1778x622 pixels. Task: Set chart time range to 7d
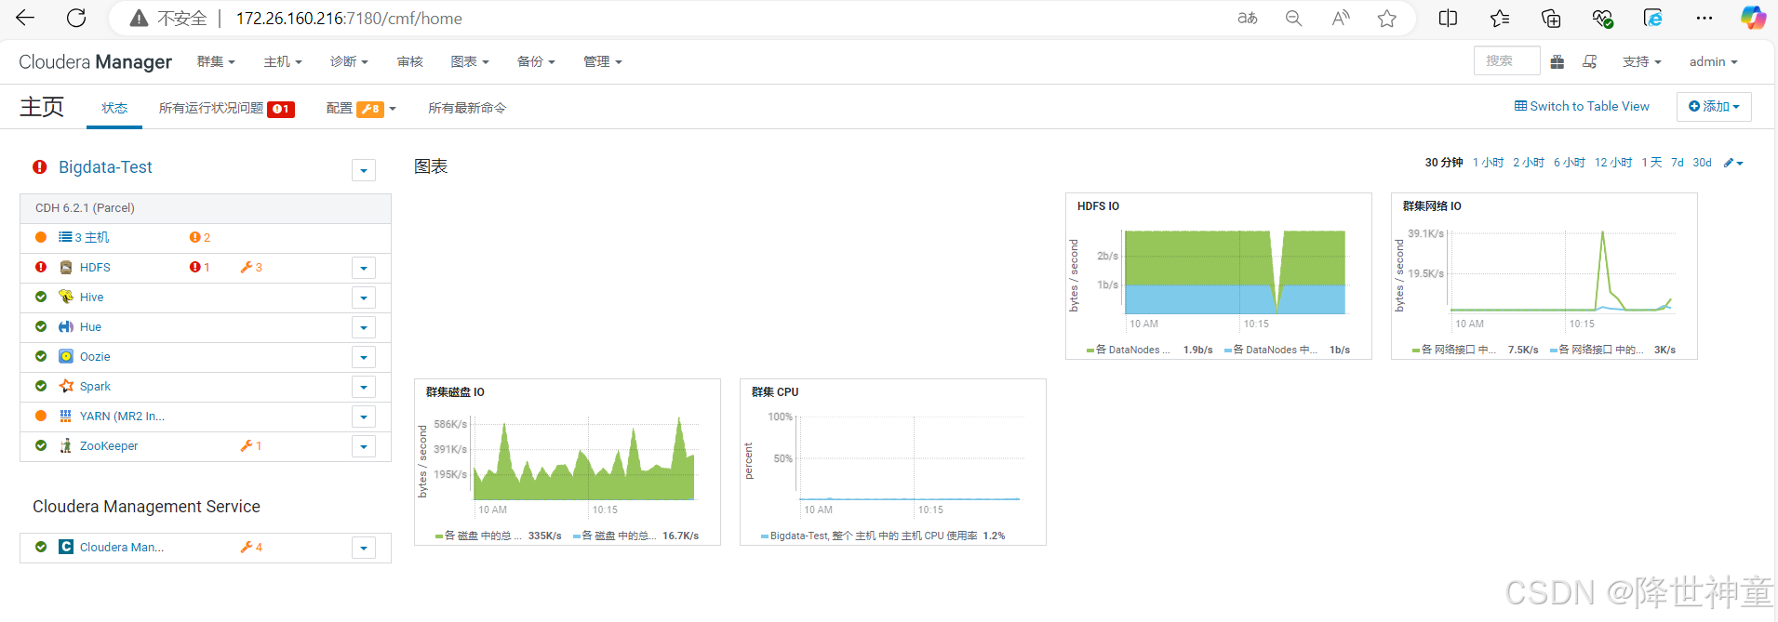(x=1678, y=163)
